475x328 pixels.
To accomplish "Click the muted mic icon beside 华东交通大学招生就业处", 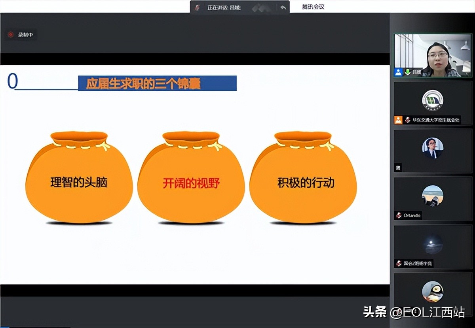I will point(408,120).
